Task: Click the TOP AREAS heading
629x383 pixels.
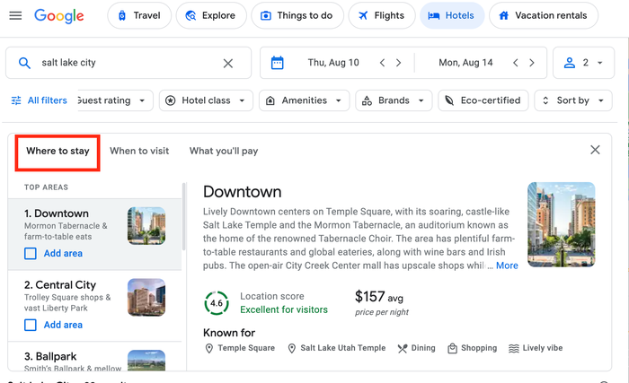Action: [x=46, y=187]
